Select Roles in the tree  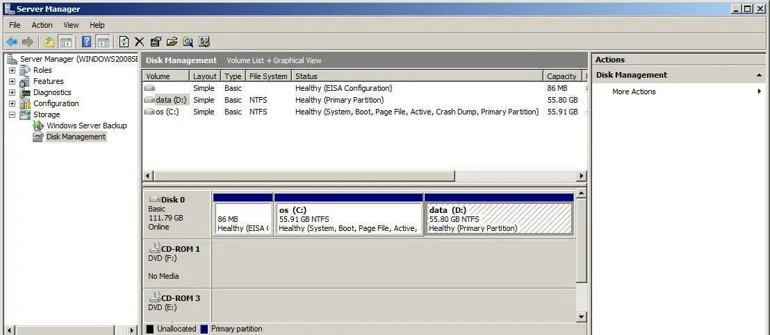point(42,71)
